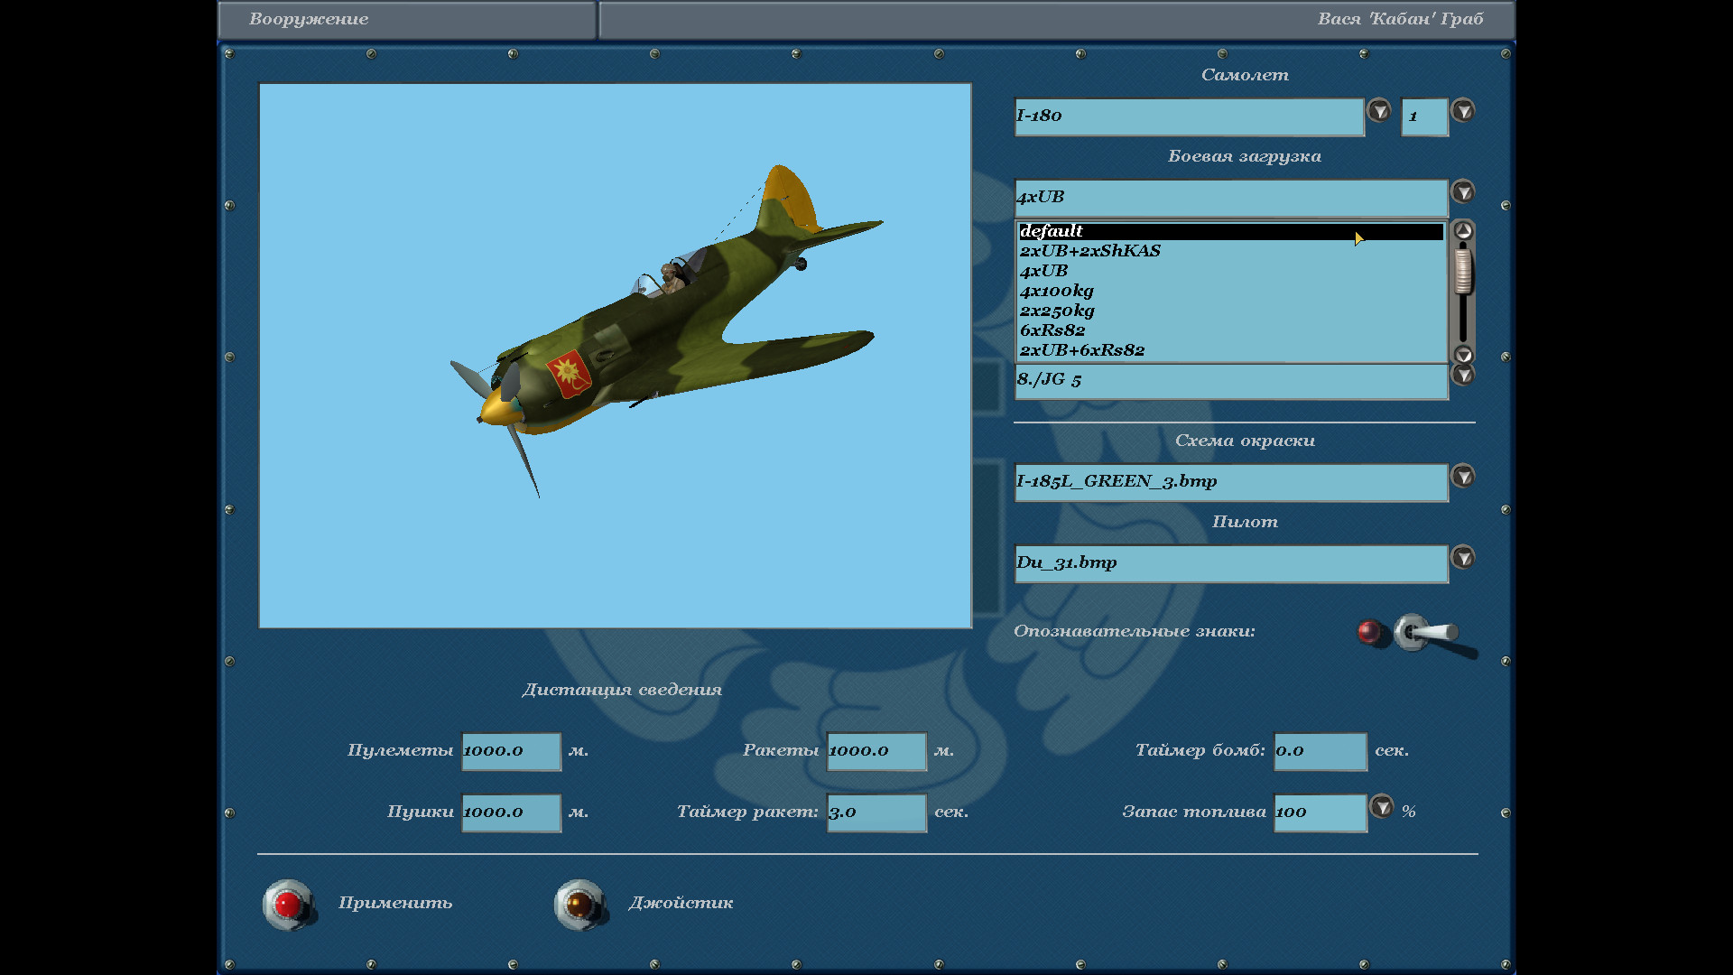Open fuel reserve percentage dropdown arrow
1733x975 pixels.
coord(1382,806)
